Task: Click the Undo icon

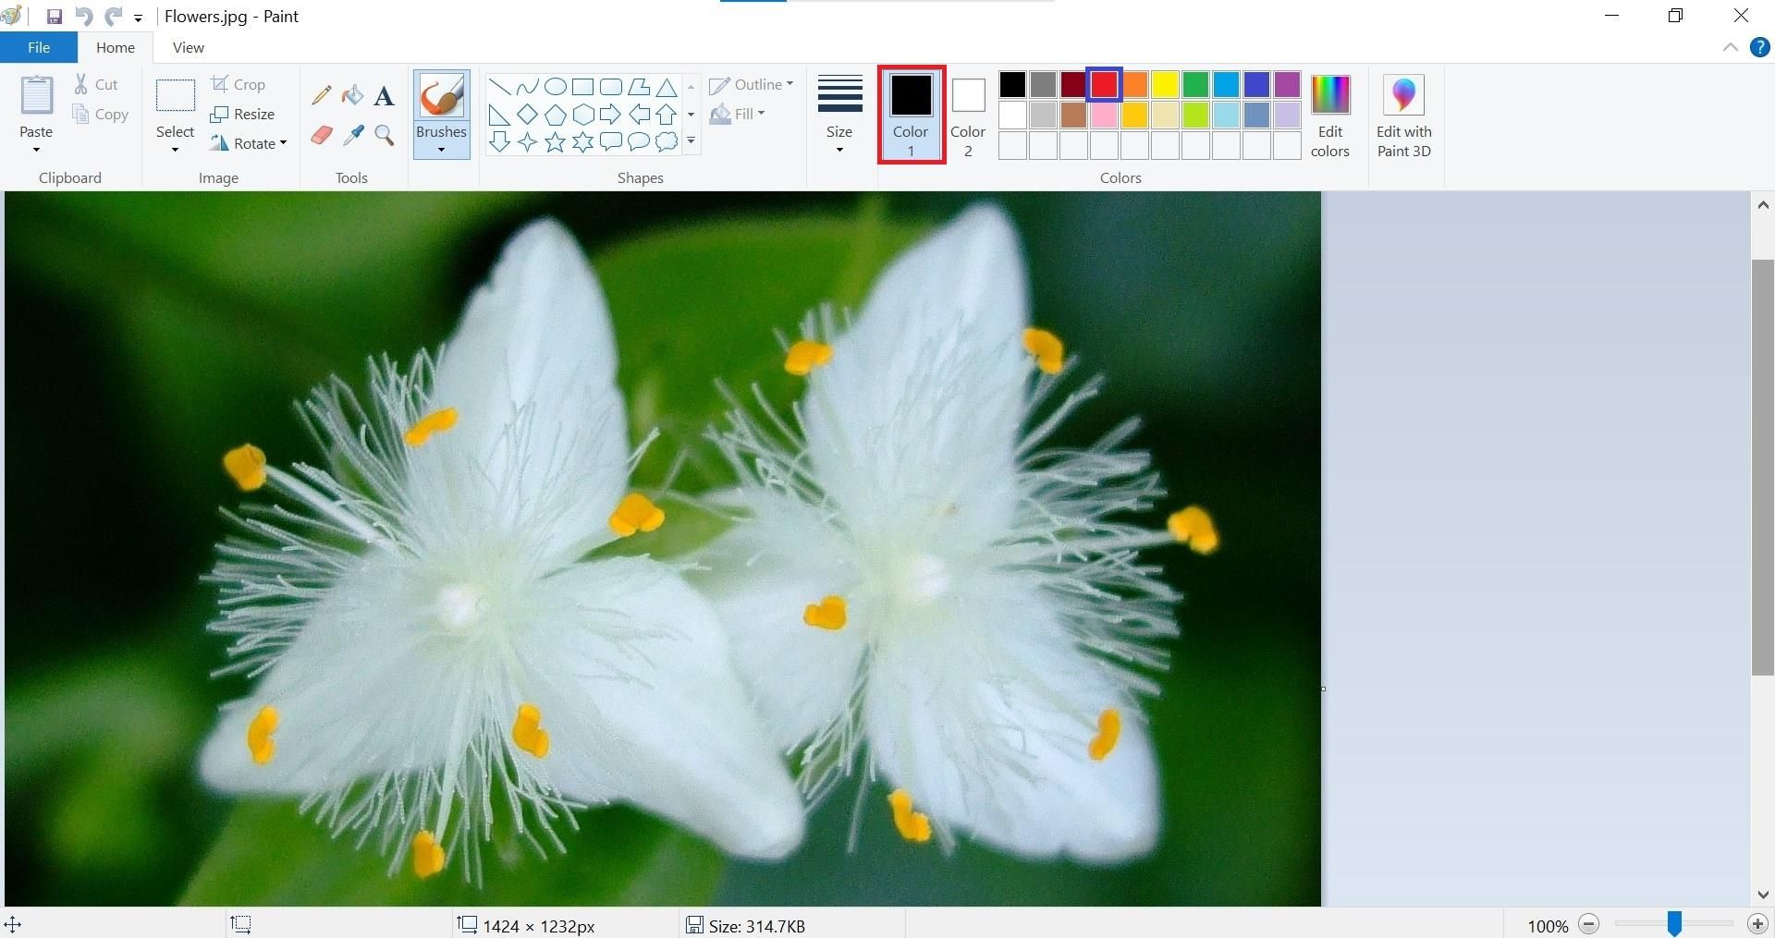Action: 82,16
